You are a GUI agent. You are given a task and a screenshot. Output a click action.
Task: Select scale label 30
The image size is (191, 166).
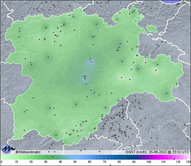pos(46,162)
